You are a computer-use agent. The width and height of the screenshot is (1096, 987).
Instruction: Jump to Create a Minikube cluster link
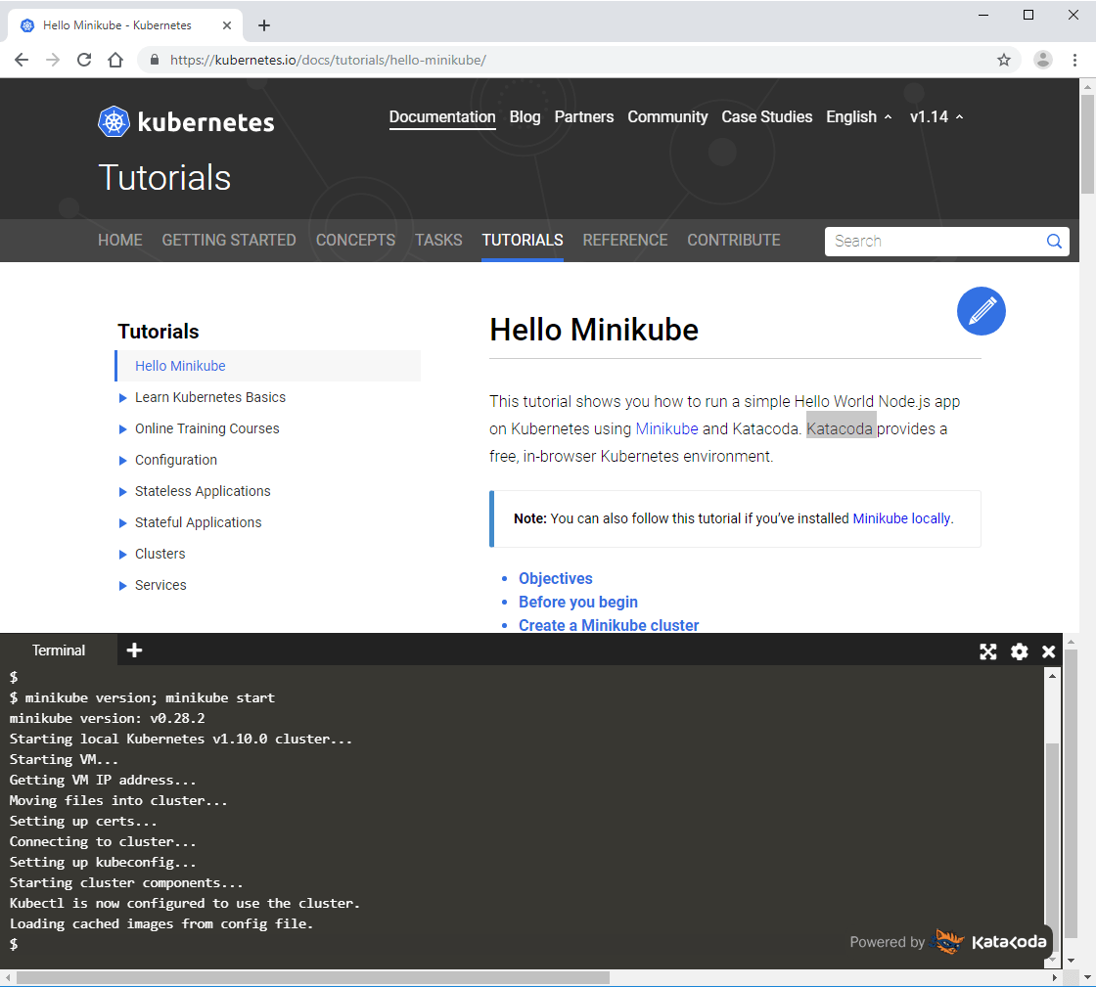point(609,625)
